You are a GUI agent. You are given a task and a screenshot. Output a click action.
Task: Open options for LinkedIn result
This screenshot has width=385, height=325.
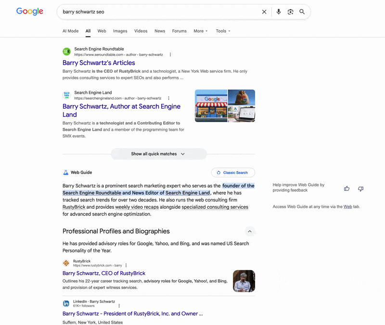(x=119, y=306)
